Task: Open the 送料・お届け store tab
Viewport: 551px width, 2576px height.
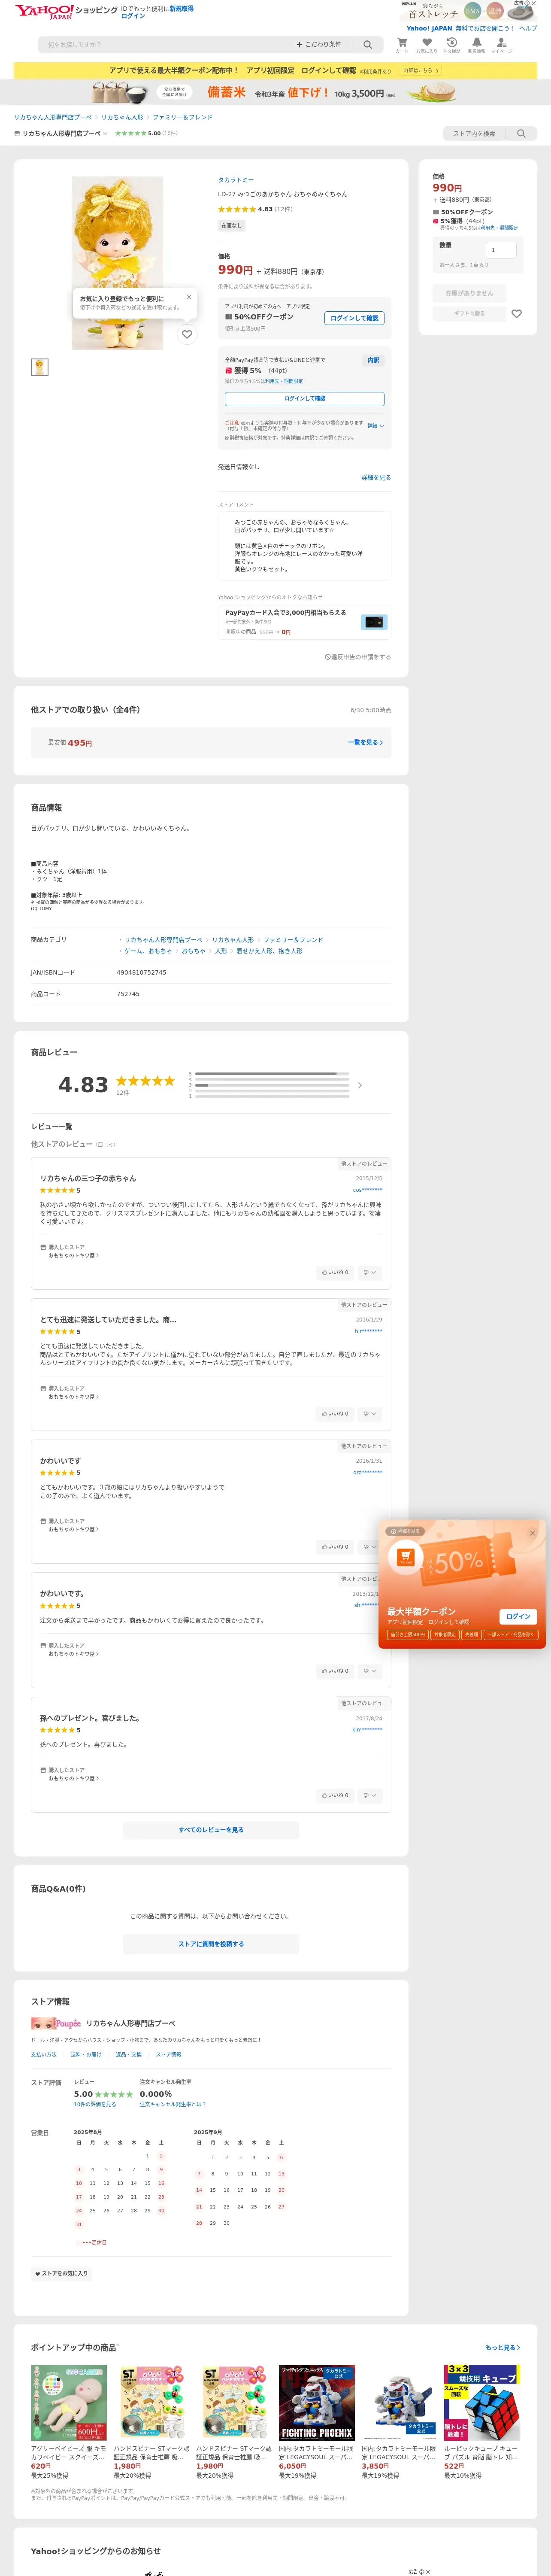Action: coord(86,2054)
